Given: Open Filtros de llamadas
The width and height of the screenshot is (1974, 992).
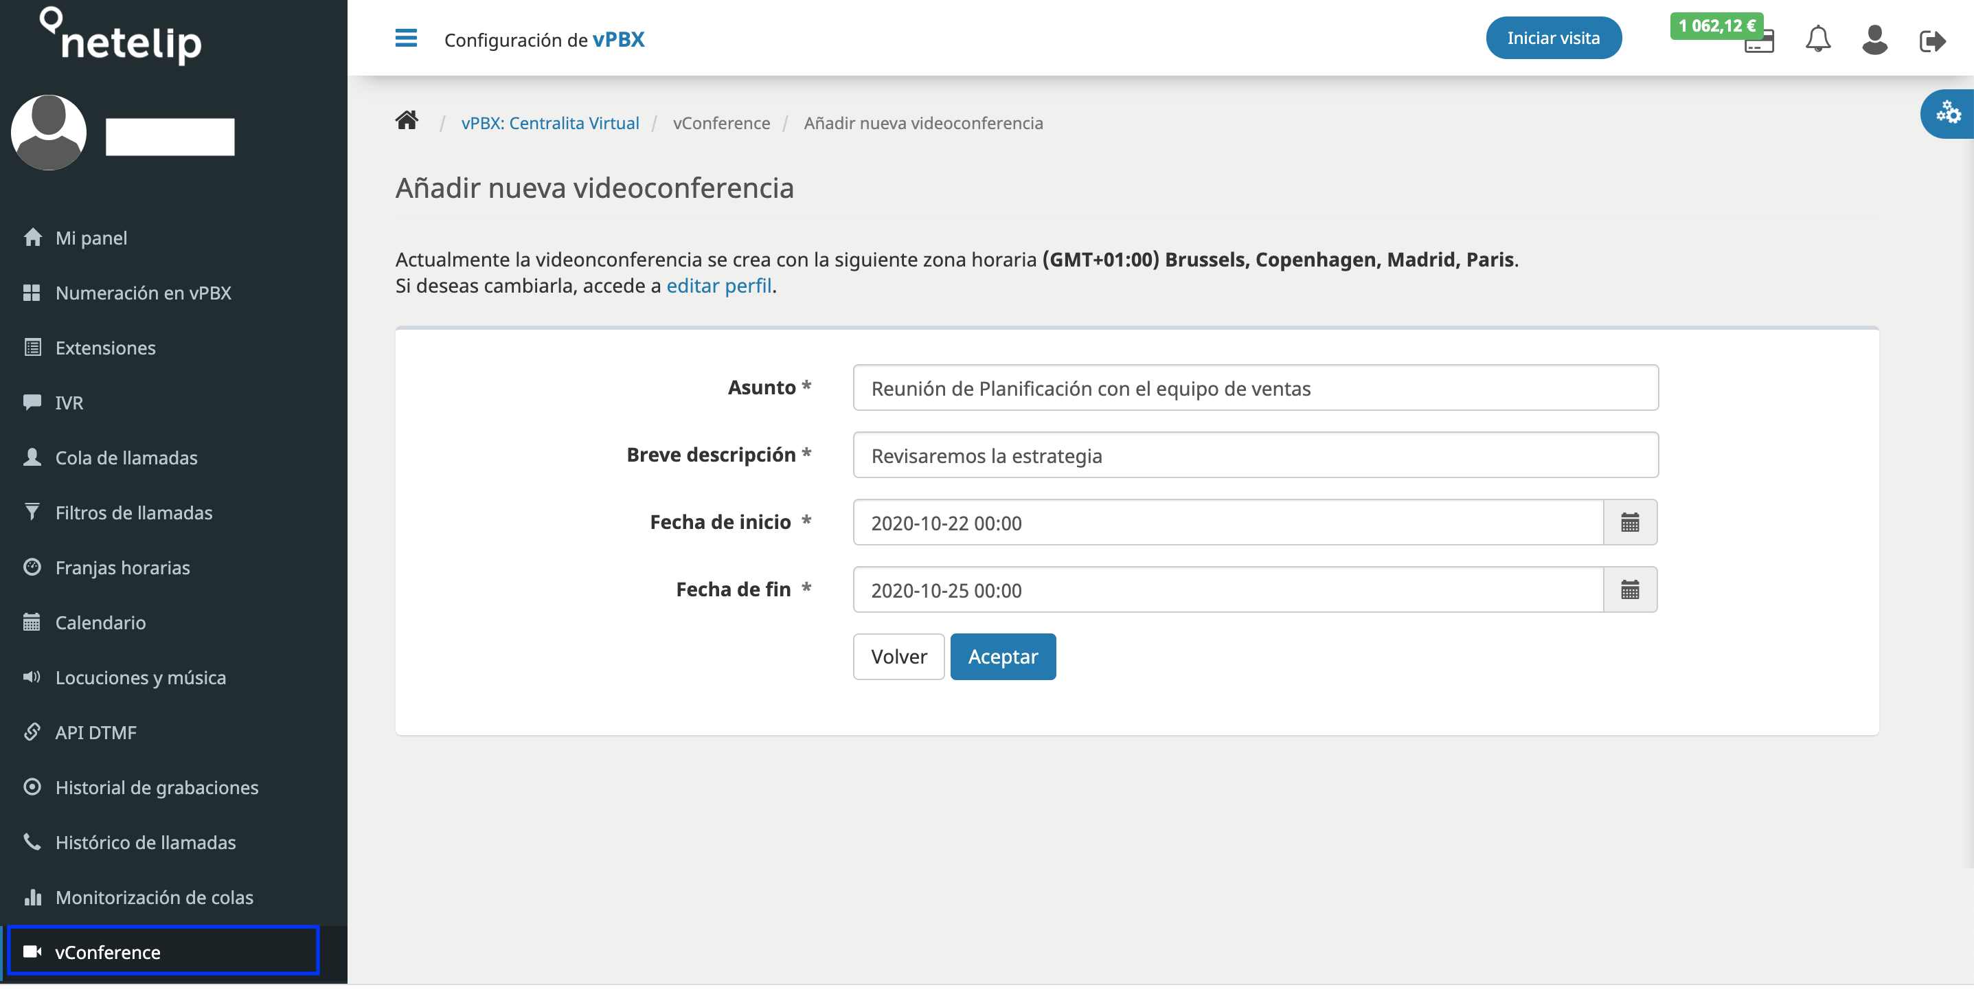Looking at the screenshot, I should click(x=173, y=513).
